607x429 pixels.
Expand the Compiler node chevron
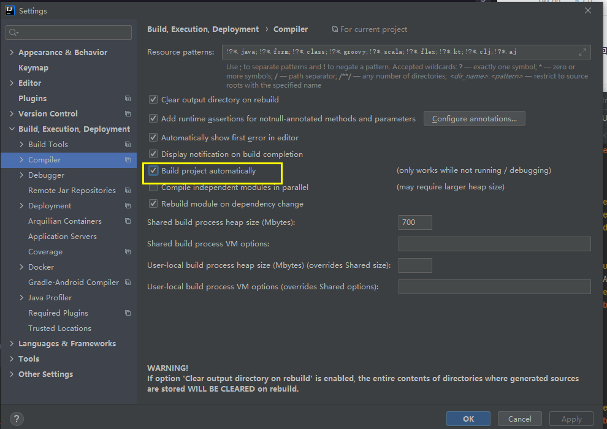[21, 160]
